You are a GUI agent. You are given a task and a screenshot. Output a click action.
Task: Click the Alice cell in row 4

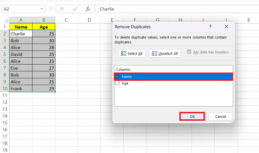21,47
